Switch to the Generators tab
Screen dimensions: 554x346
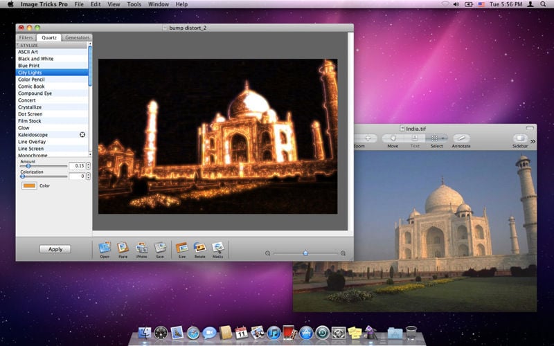click(x=77, y=37)
